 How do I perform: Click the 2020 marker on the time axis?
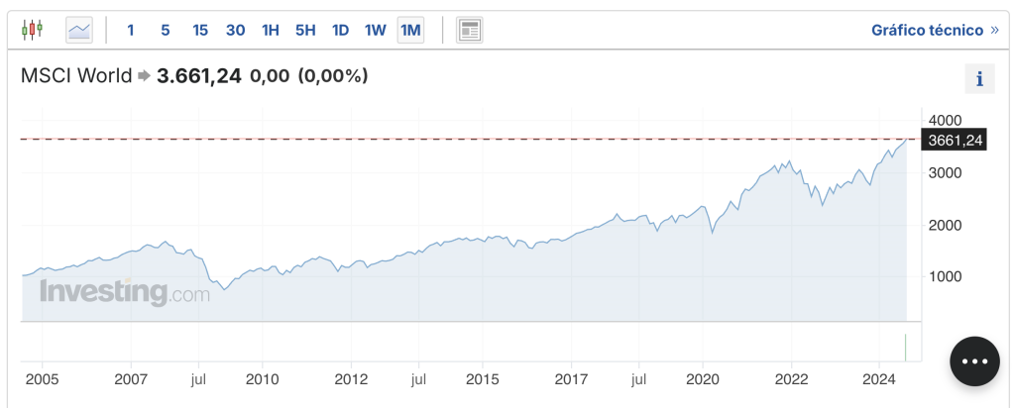[x=702, y=378]
